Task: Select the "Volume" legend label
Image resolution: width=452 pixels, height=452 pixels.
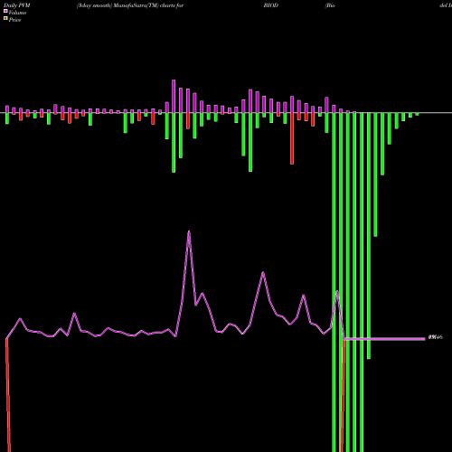Action: (17, 13)
